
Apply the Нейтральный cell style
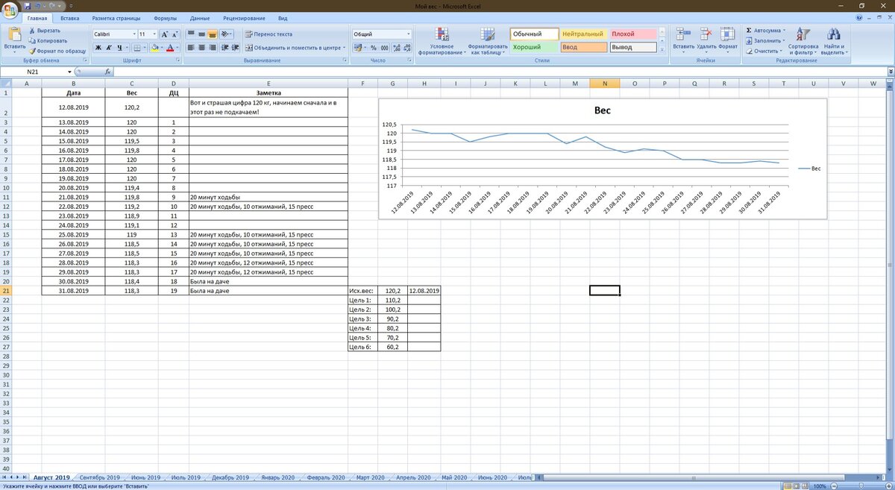584,34
